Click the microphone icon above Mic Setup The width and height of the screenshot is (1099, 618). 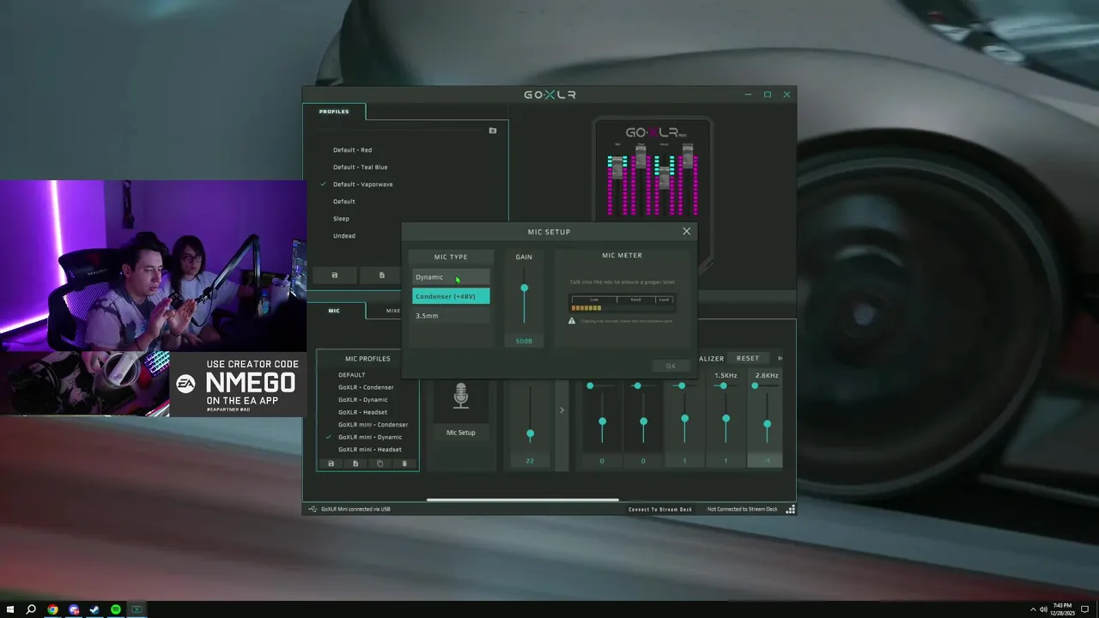click(461, 396)
